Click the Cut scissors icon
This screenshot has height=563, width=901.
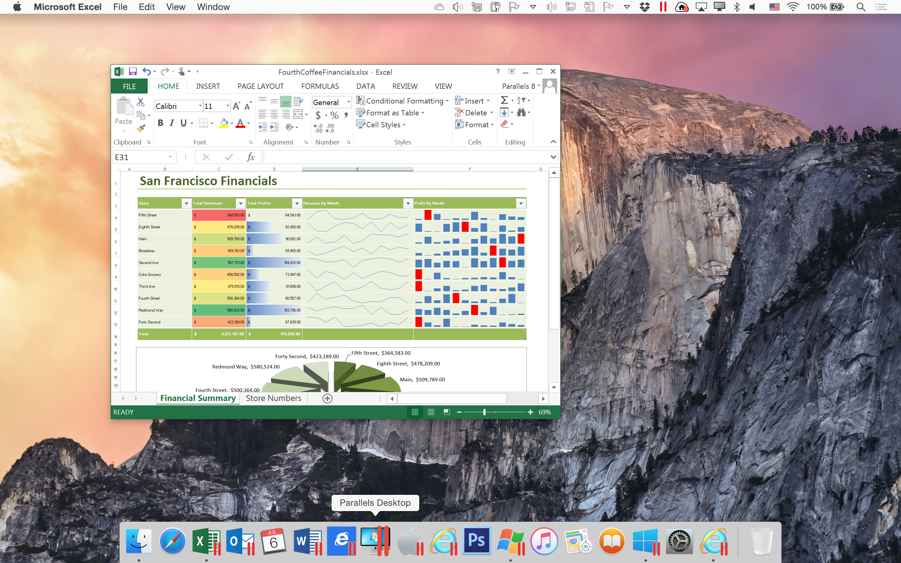[140, 102]
